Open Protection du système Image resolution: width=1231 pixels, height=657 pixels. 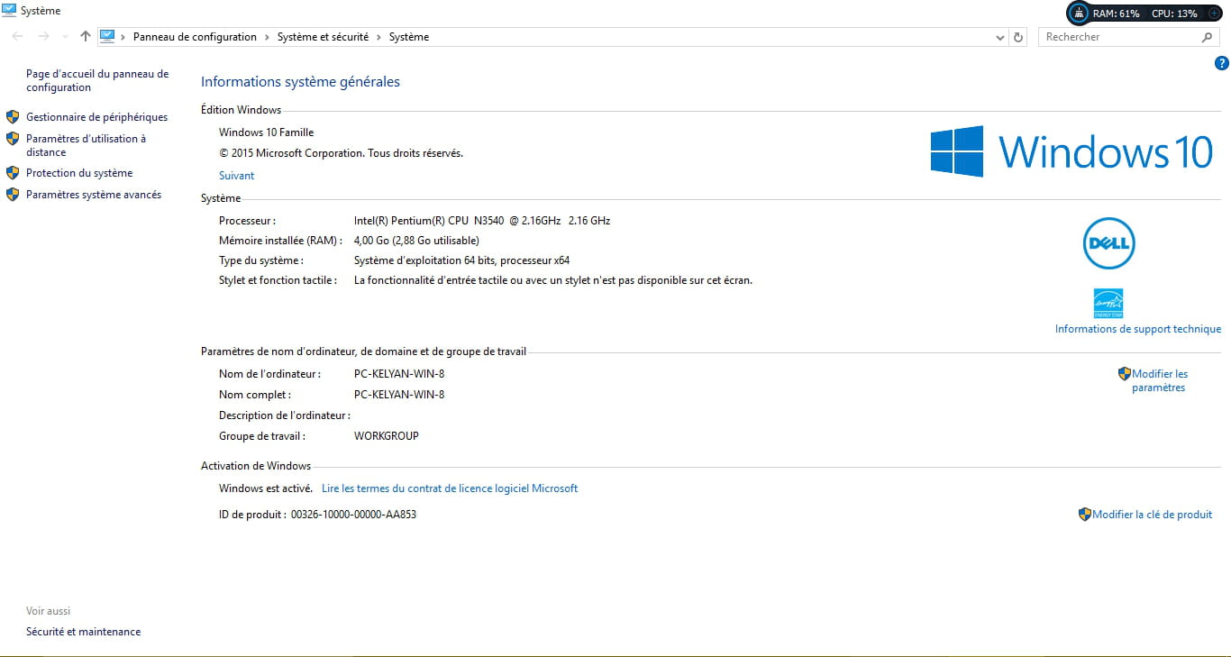point(79,173)
